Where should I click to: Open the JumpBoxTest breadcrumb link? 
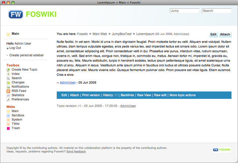tap(122, 34)
